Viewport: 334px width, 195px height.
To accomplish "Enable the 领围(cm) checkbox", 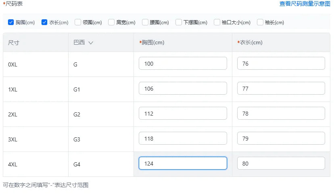I will coord(78,23).
